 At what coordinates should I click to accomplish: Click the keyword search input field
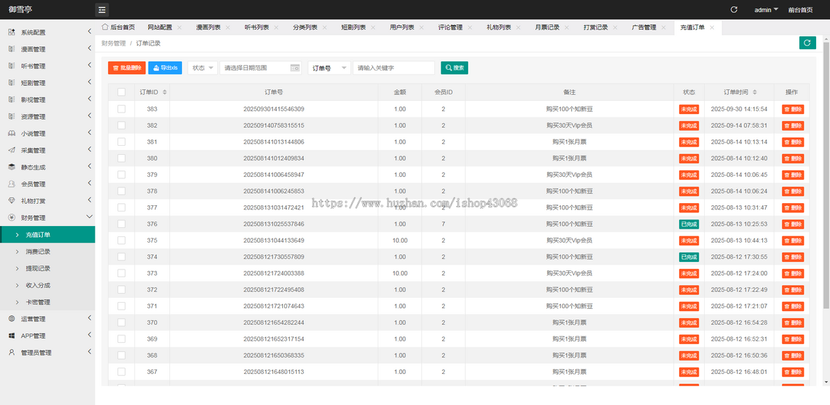click(394, 68)
